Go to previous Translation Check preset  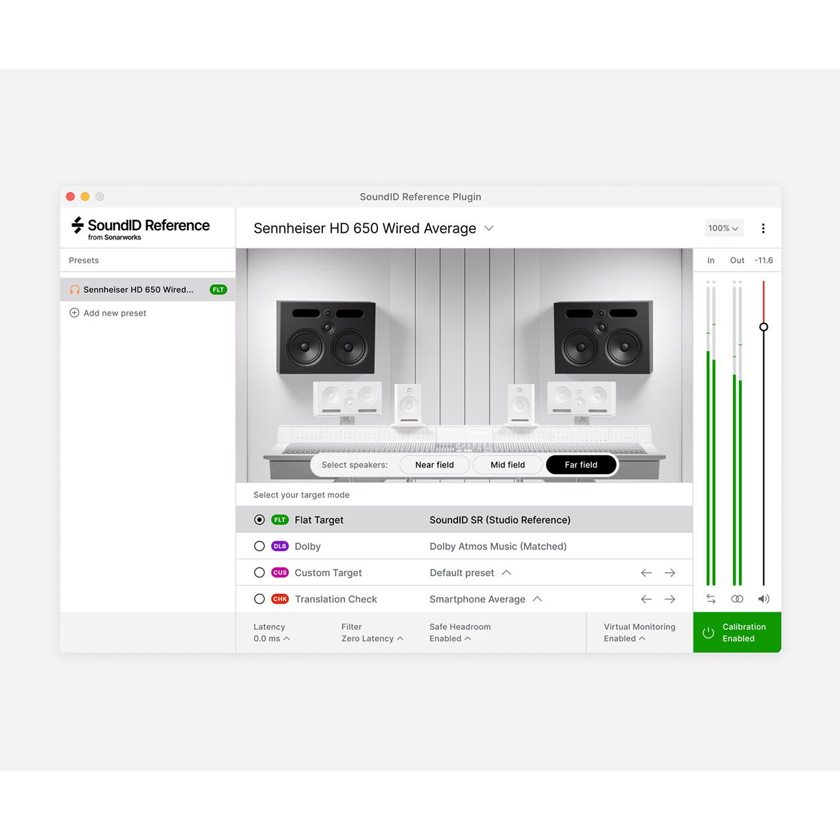coord(646,599)
